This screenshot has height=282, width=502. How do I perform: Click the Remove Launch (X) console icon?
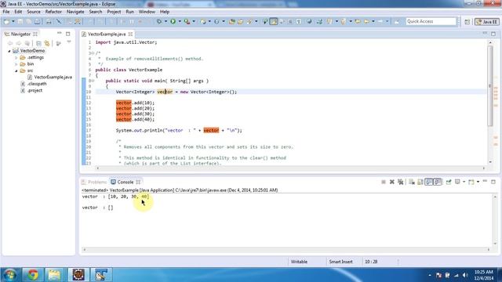pos(392,182)
